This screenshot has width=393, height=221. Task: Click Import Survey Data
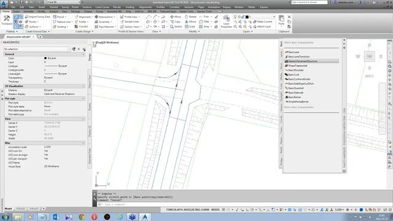click(37, 17)
